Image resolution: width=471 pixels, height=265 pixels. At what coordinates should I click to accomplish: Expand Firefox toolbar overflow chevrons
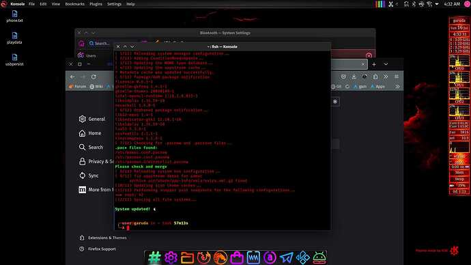[386, 77]
